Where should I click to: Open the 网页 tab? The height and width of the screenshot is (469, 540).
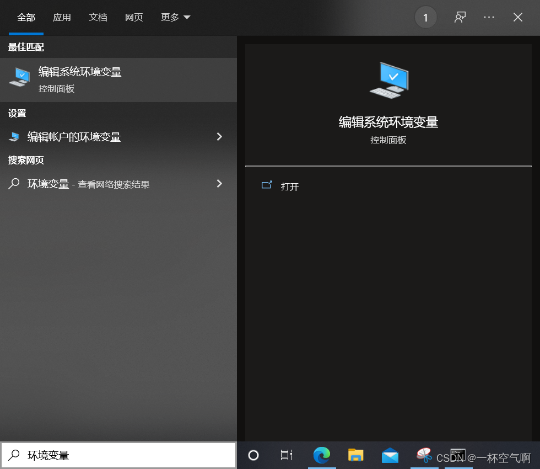coord(134,17)
